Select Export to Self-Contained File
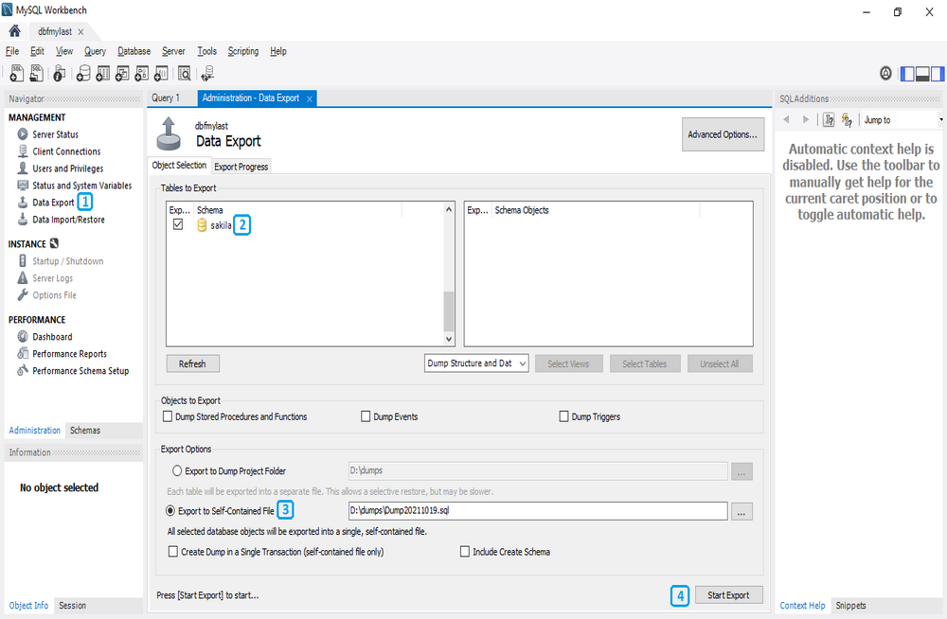Viewport: 947px width, 619px height. (x=170, y=510)
